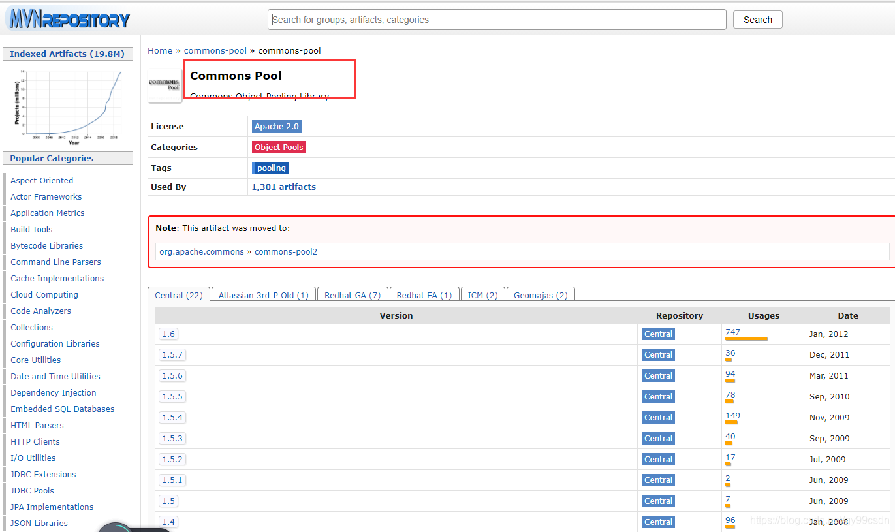Open version 1.5.3

point(172,438)
